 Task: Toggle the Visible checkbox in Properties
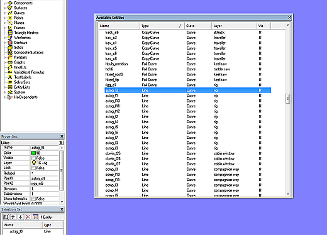click(x=33, y=158)
